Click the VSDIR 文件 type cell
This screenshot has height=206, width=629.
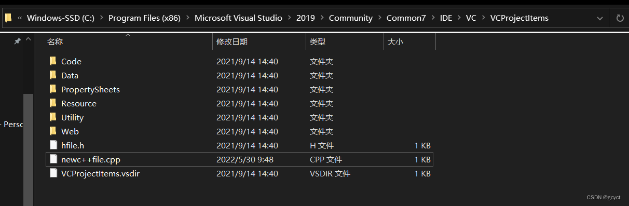point(330,173)
